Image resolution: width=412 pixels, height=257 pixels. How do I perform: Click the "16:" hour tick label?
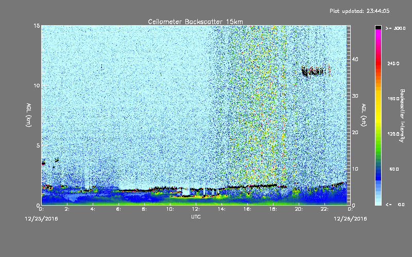tap(248, 209)
